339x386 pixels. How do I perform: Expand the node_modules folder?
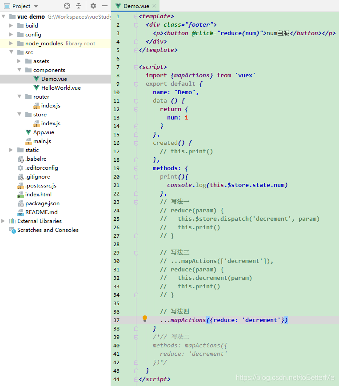point(11,43)
